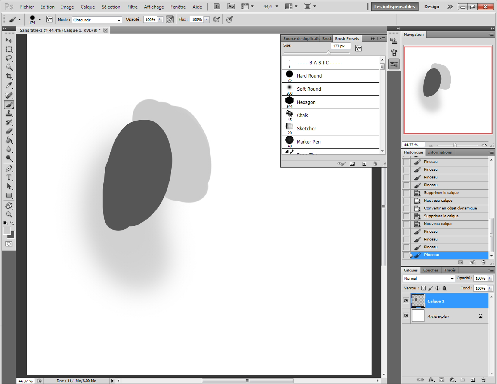Viewport: 497px width, 384px height.
Task: Select the Clone Stamp tool
Action: [9, 113]
